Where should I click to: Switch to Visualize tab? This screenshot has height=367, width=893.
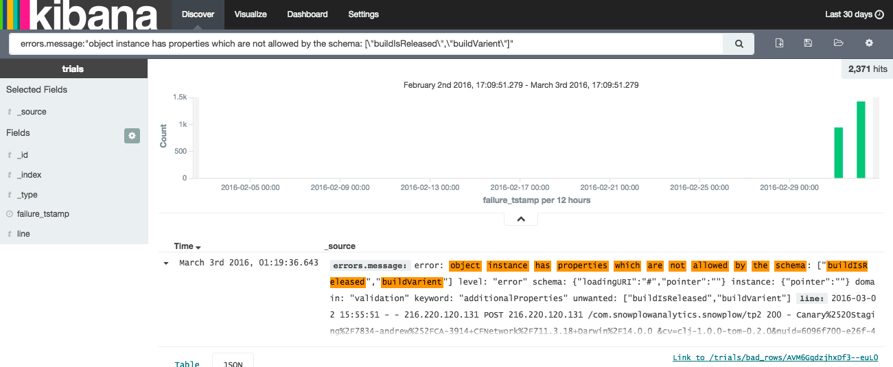251,14
